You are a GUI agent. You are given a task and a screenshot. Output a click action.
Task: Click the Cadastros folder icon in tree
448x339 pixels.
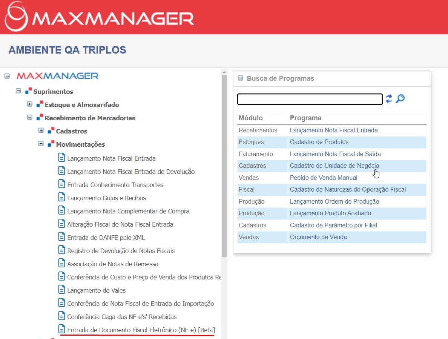[51, 130]
